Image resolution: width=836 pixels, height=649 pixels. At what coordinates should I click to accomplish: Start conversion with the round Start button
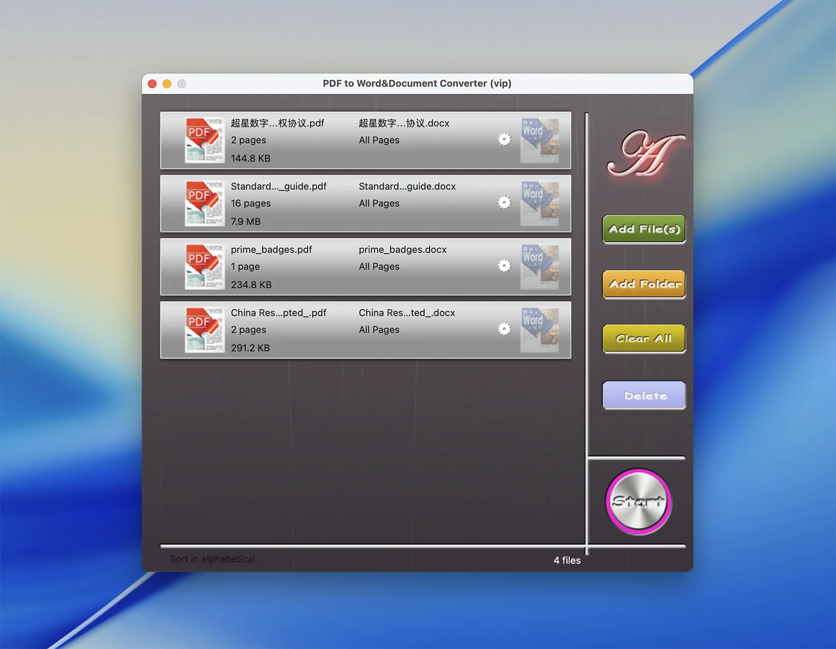tap(638, 501)
